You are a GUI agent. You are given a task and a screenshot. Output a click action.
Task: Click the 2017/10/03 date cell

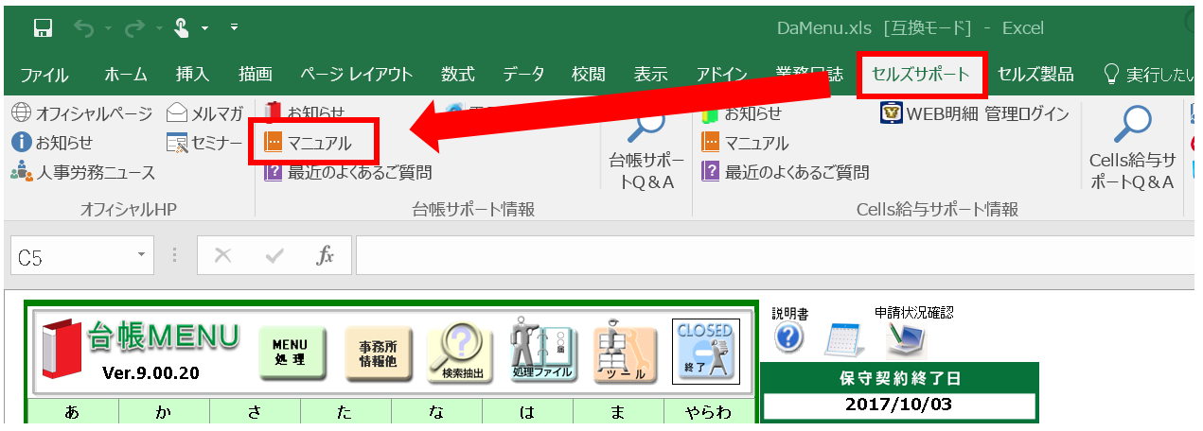click(x=899, y=405)
